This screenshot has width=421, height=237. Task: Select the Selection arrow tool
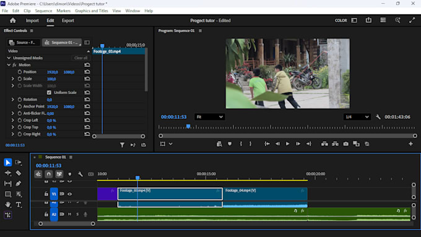[8, 162]
